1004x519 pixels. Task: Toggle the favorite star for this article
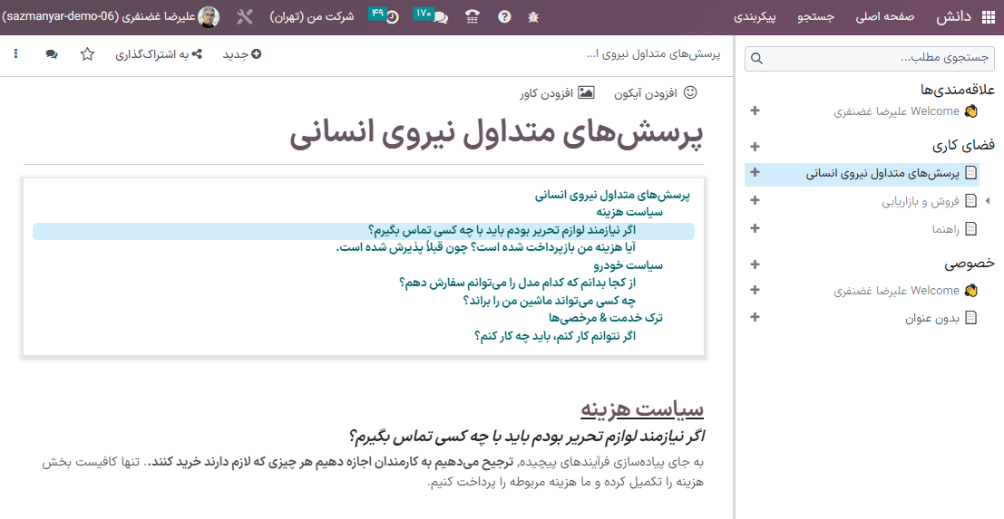tap(87, 54)
